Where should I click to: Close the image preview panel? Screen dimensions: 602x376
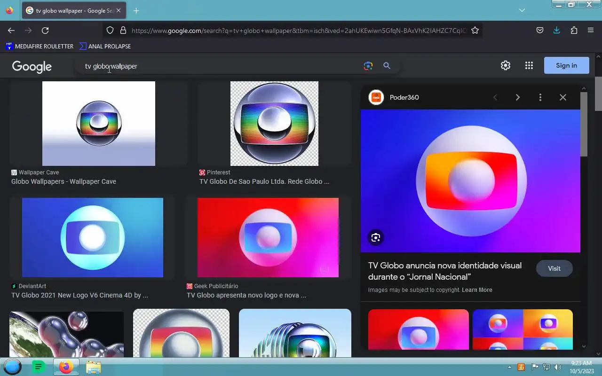563,97
